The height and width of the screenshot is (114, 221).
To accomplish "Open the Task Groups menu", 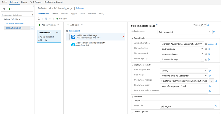I will coord(36,2).
